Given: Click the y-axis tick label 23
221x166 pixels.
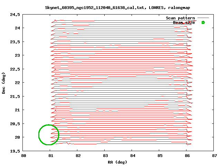Looking at the screenshot, I should 18,55.
